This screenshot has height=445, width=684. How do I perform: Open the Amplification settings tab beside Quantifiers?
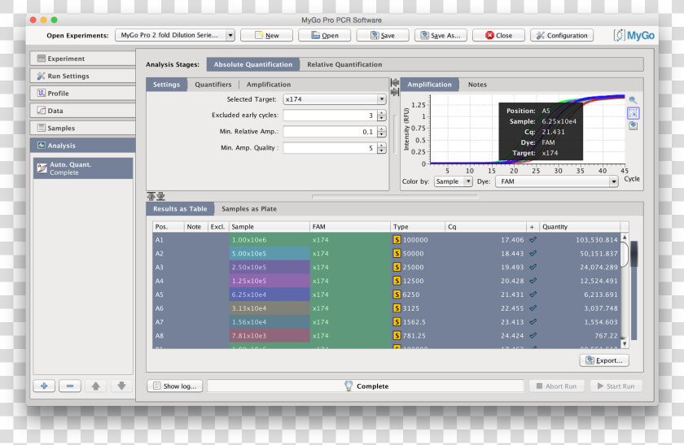coord(268,85)
